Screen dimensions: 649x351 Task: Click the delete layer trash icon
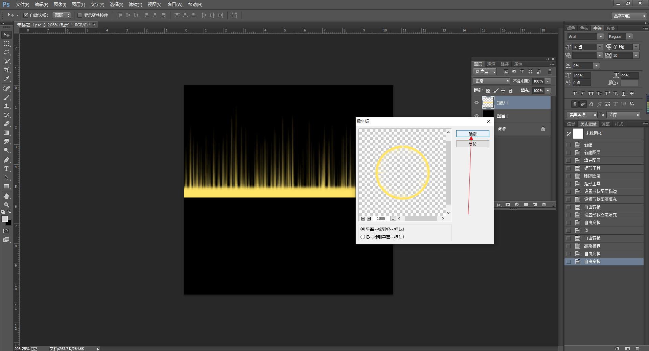pos(544,205)
